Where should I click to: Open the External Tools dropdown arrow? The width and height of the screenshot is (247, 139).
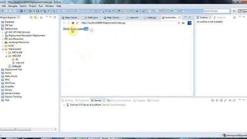(x=48, y=11)
